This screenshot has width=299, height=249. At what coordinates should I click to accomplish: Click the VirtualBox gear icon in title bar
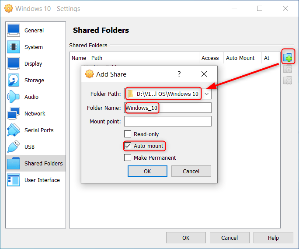(x=9, y=8)
